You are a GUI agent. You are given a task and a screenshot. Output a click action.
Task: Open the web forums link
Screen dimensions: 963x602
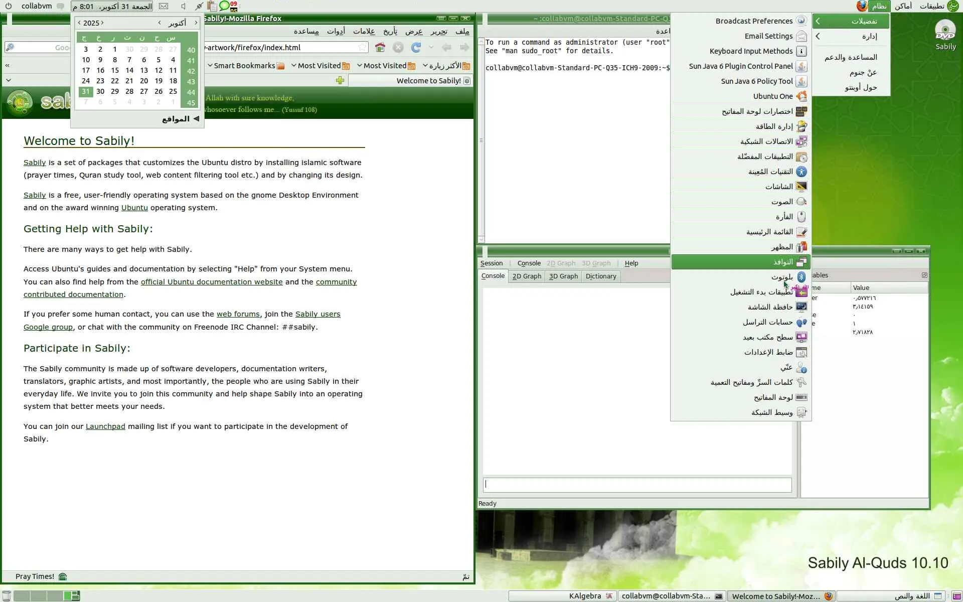(238, 314)
